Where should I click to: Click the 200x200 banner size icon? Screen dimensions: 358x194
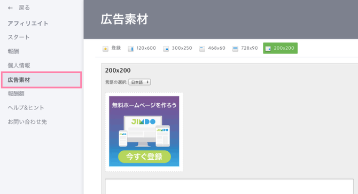tap(268, 49)
